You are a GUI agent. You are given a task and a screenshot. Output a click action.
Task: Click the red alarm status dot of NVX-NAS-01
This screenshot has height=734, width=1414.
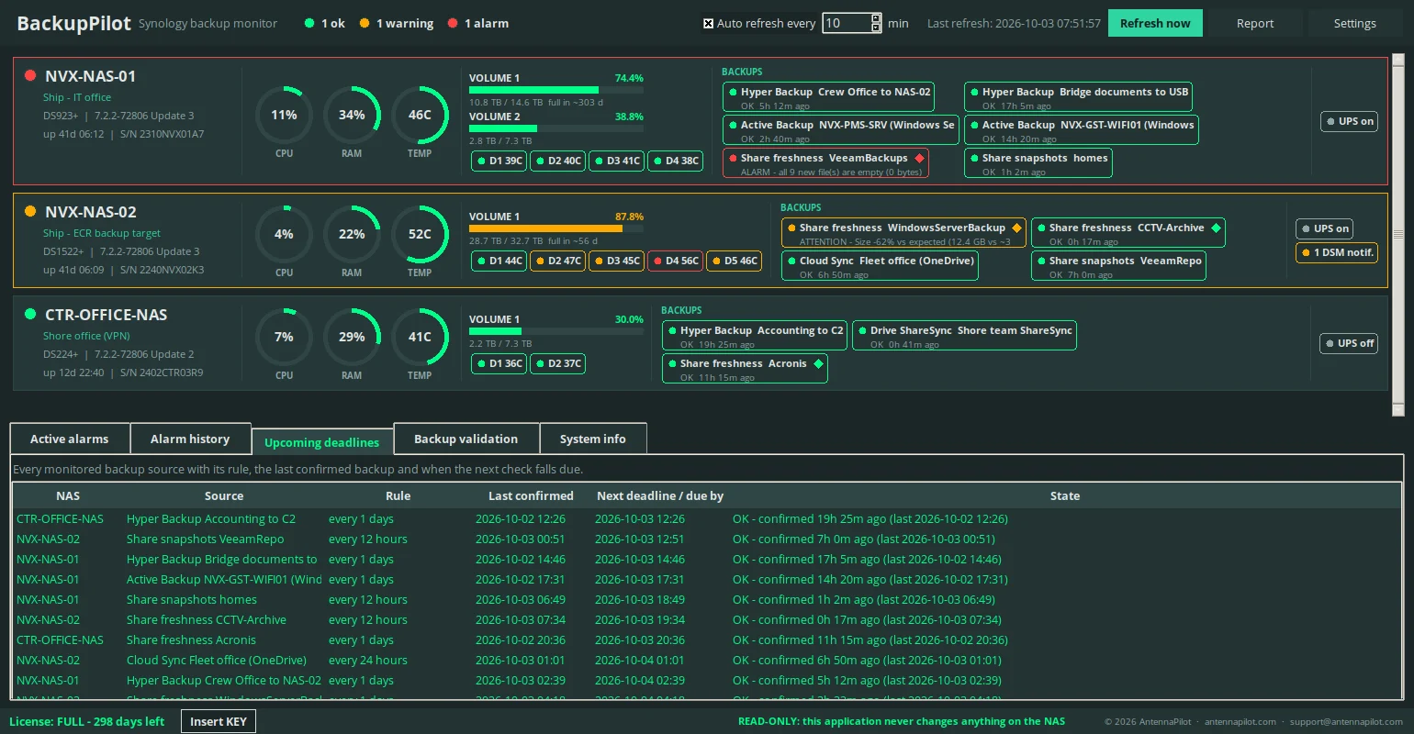click(30, 76)
